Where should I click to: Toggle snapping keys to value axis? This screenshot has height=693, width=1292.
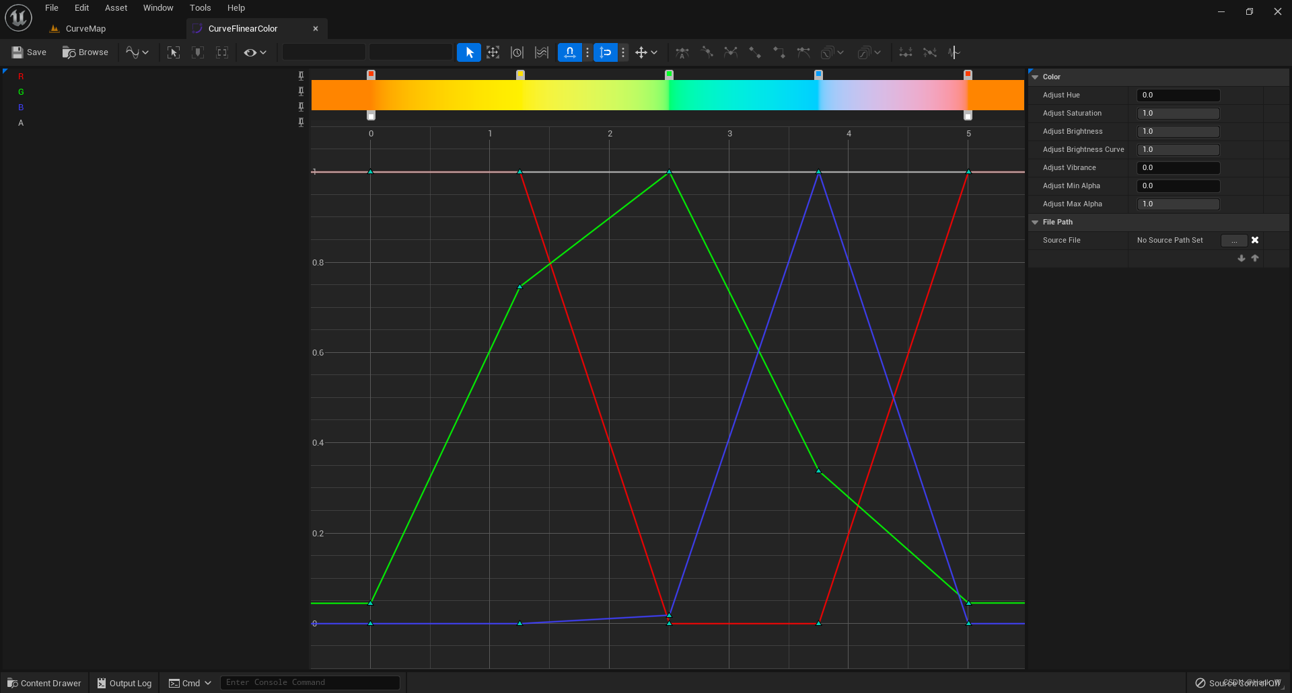click(606, 52)
